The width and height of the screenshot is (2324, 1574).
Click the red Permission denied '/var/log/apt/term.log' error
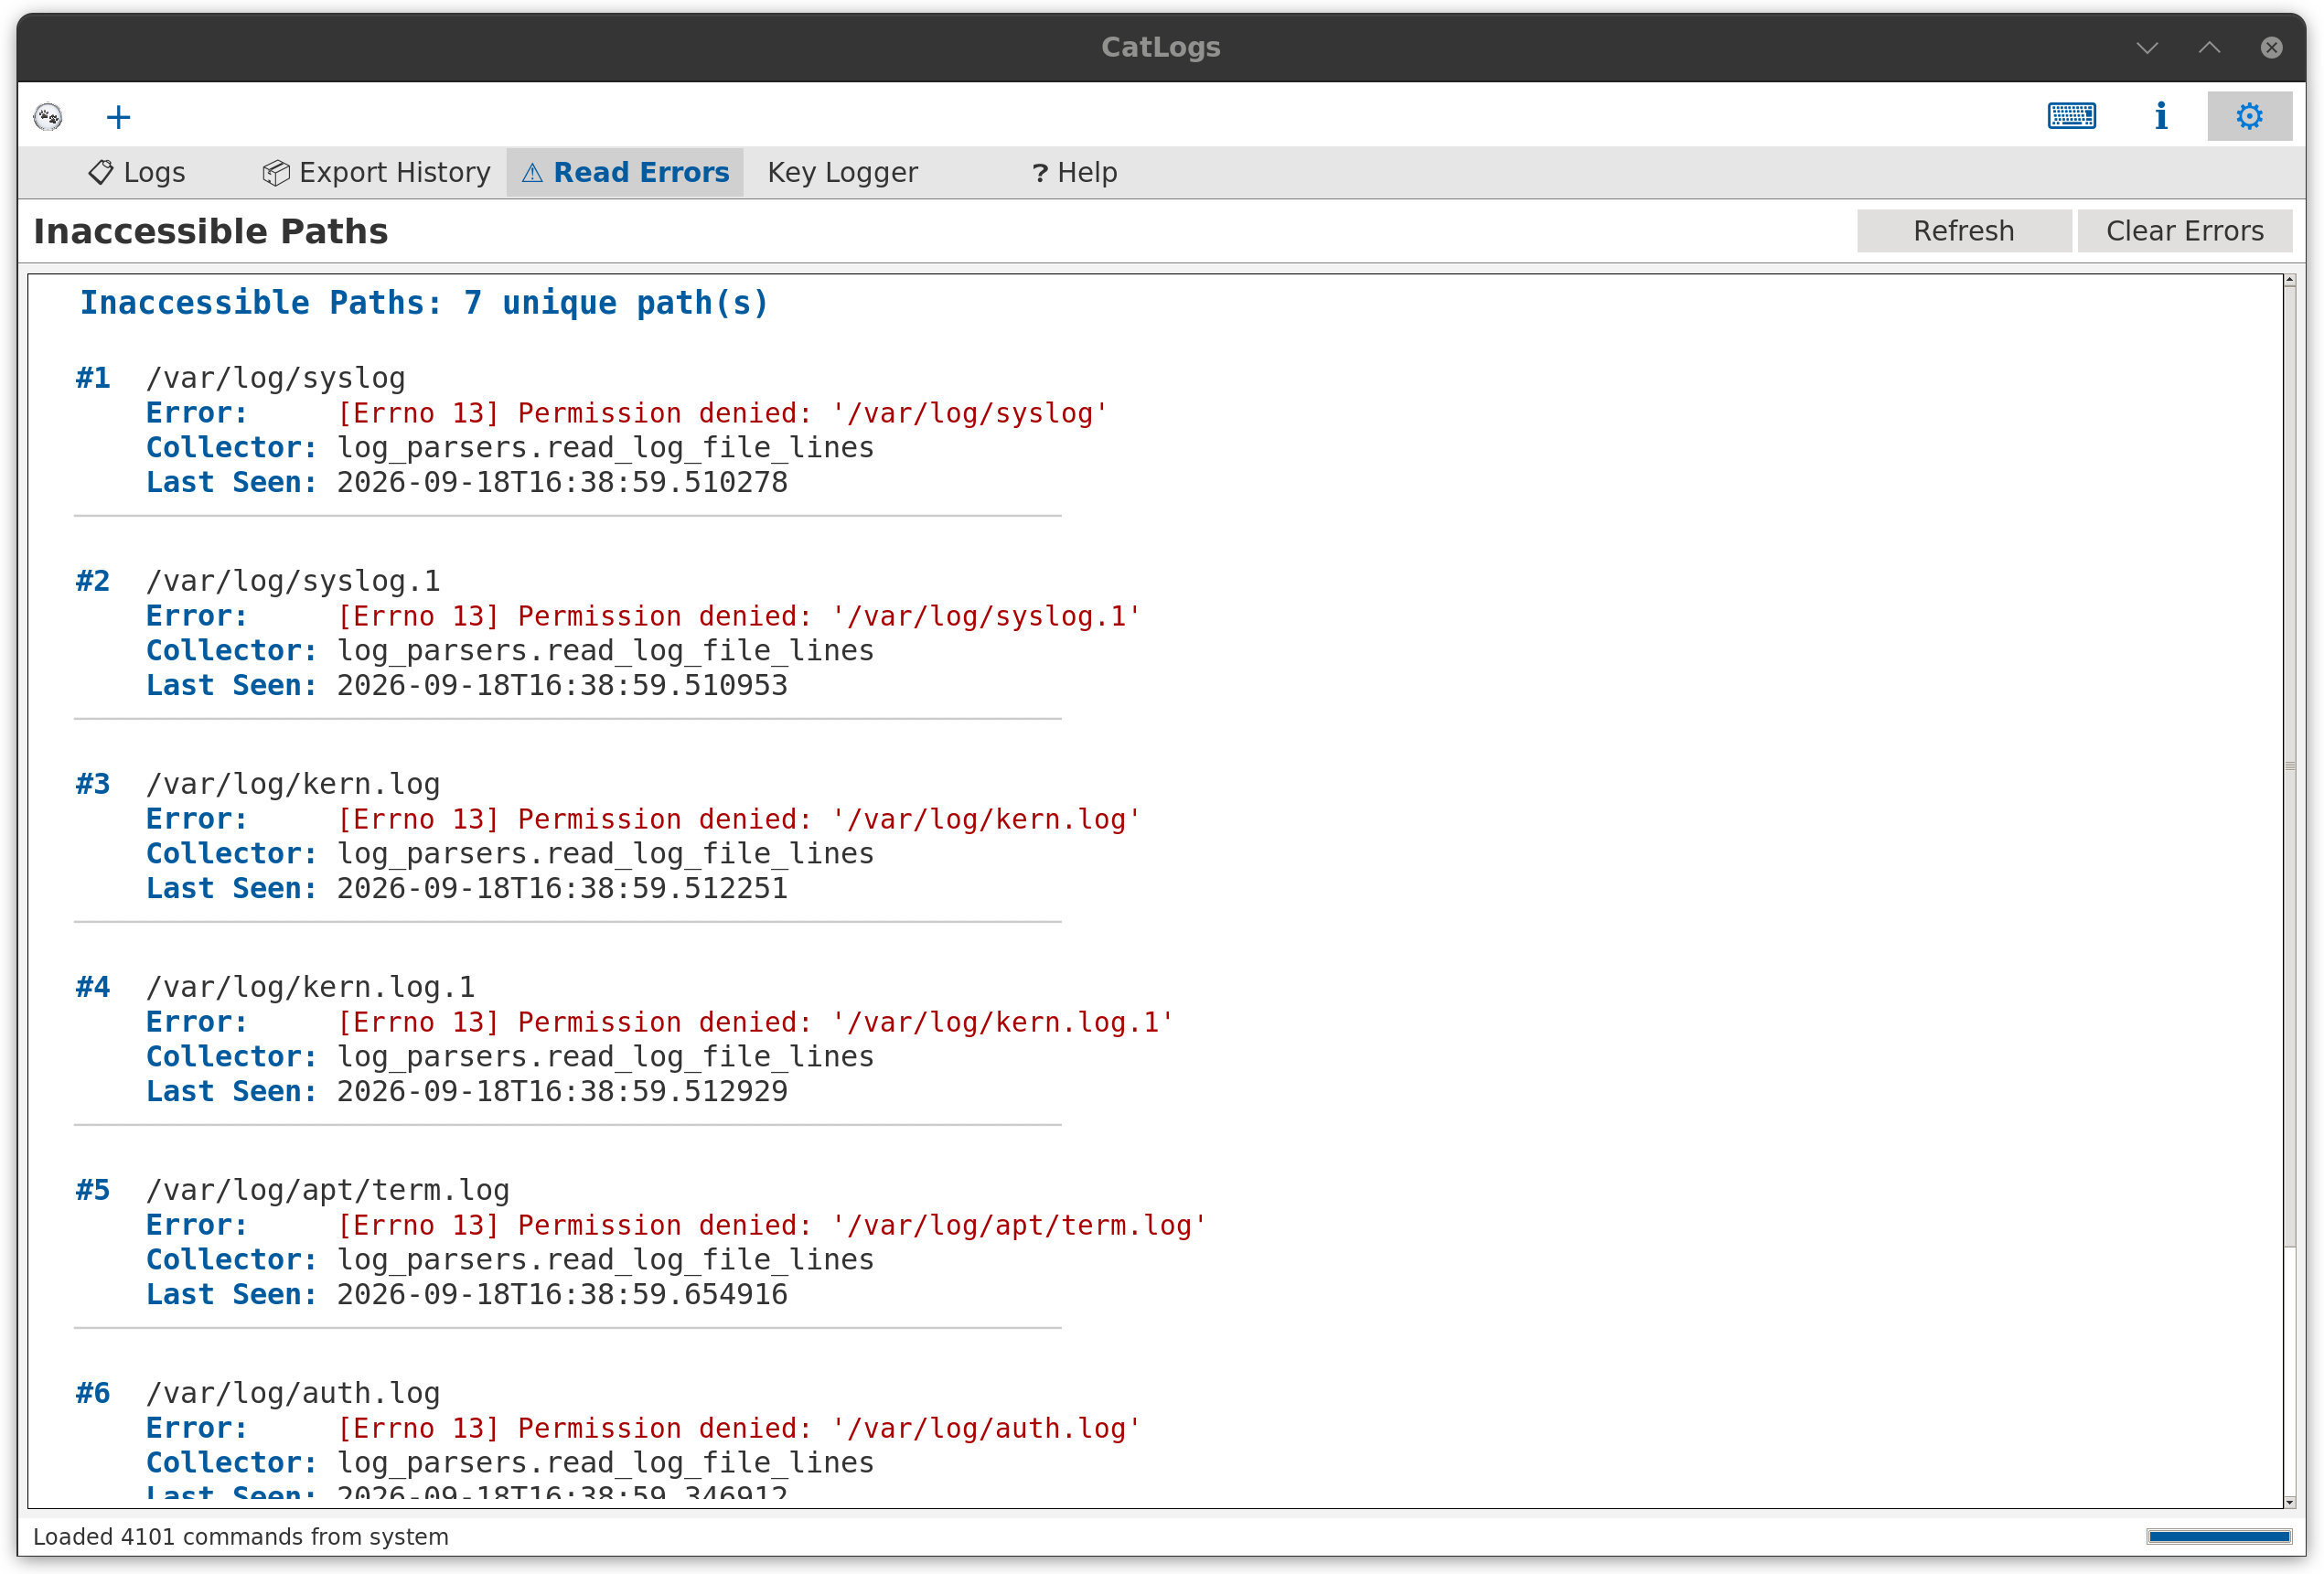772,1225
